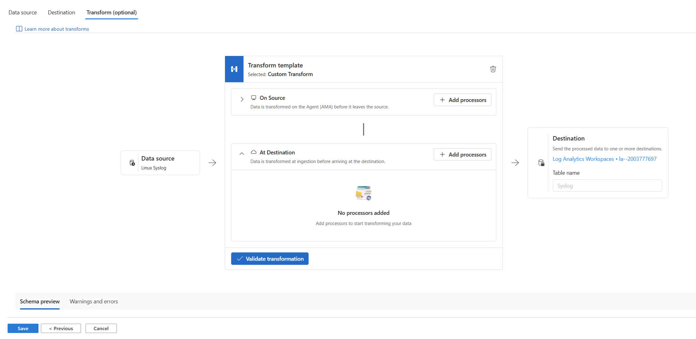Screen dimensions: 696x339
Task: Click the book icon beside Learn more
Action: tap(19, 29)
